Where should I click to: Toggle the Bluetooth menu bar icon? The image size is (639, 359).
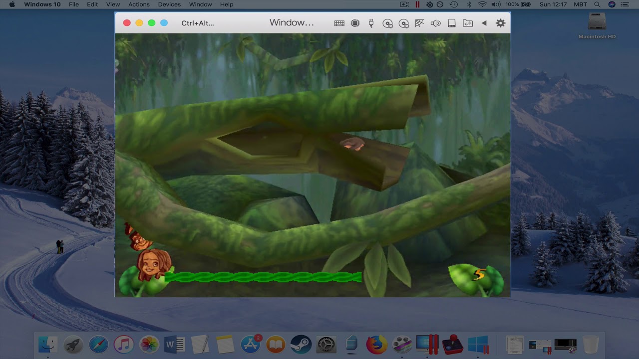pos(469,4)
